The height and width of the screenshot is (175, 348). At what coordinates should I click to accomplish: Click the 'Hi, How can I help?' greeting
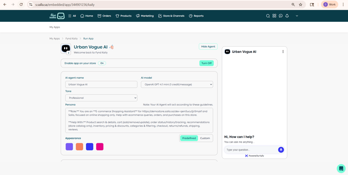(x=239, y=137)
